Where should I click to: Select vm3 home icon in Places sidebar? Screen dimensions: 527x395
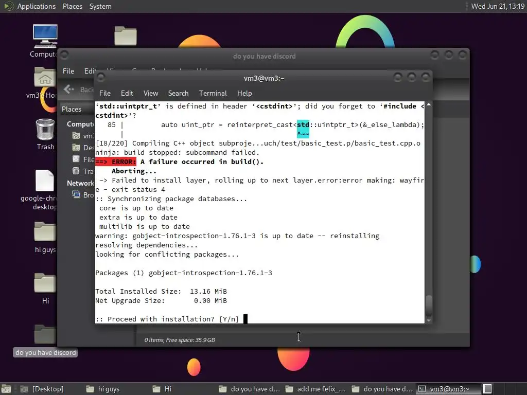click(76, 136)
